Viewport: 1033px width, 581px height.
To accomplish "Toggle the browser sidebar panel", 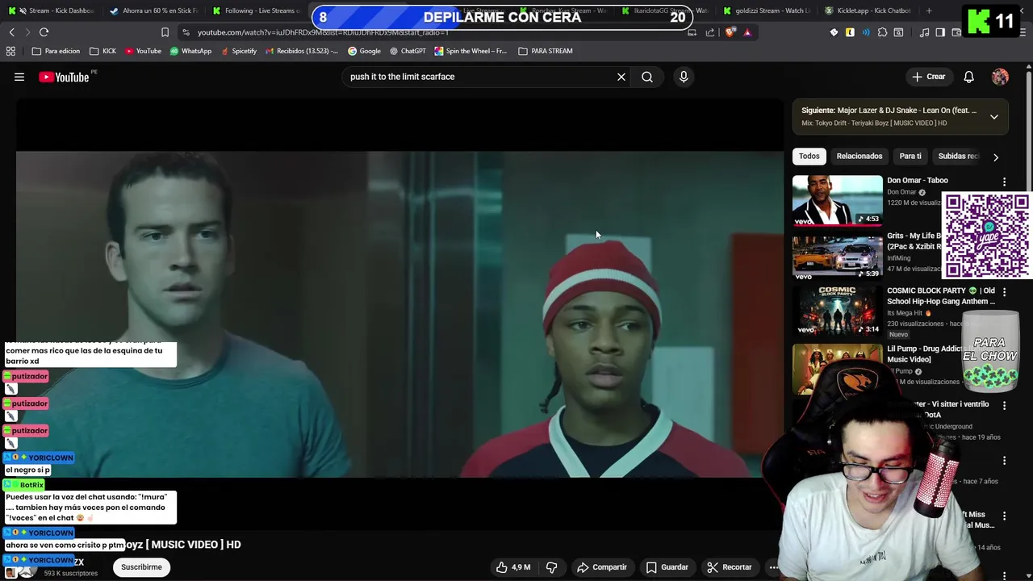I will [x=940, y=32].
